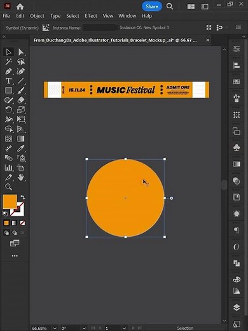Open the rotate view angle dropdown arrow
Screen dimensions: 248x331
point(84,328)
